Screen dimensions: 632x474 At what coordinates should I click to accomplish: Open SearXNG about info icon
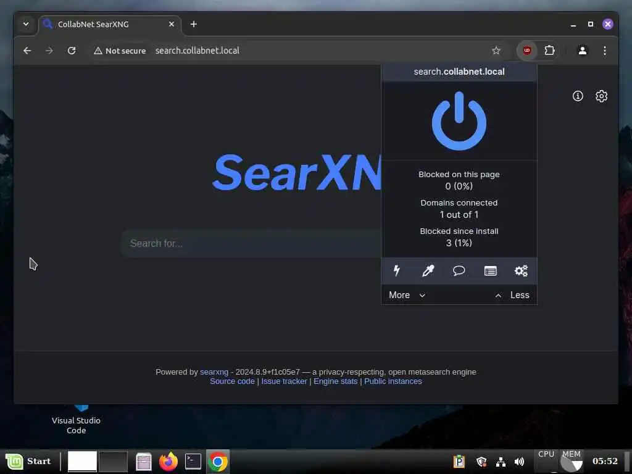578,96
